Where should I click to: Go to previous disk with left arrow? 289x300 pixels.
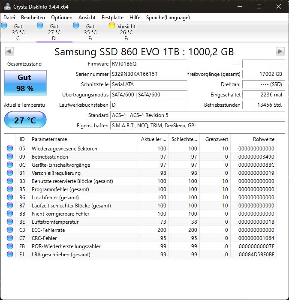coord(9,51)
